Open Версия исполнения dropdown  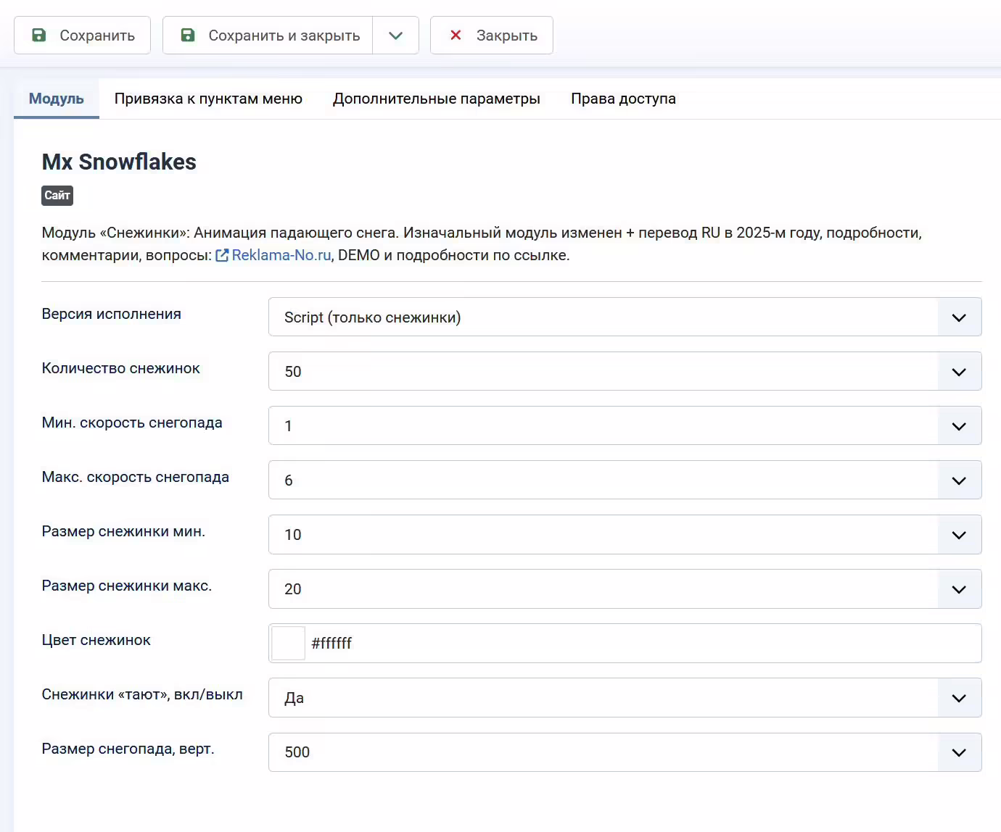pos(625,317)
